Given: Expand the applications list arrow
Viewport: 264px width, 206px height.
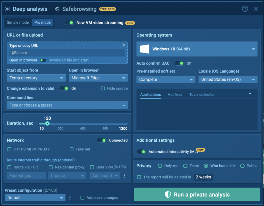Looking at the screenshot, I should pyautogui.click(x=250, y=94).
